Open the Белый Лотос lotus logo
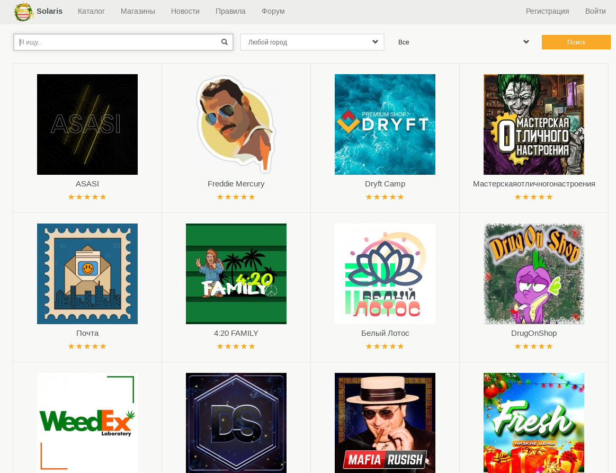The height and width of the screenshot is (473, 616). click(x=385, y=274)
